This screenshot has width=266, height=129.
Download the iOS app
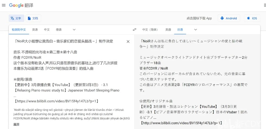252,18
